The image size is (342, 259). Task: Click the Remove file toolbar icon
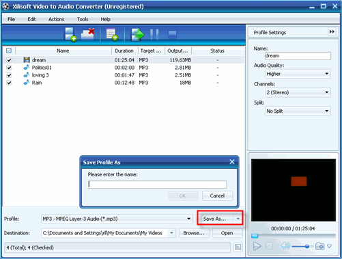click(x=88, y=34)
